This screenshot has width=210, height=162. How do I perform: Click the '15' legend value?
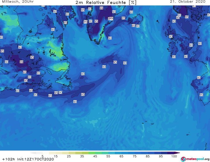coord(56,156)
